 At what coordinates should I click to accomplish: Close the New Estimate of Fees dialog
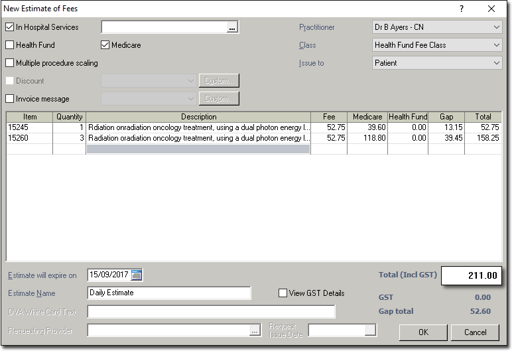tap(491, 9)
